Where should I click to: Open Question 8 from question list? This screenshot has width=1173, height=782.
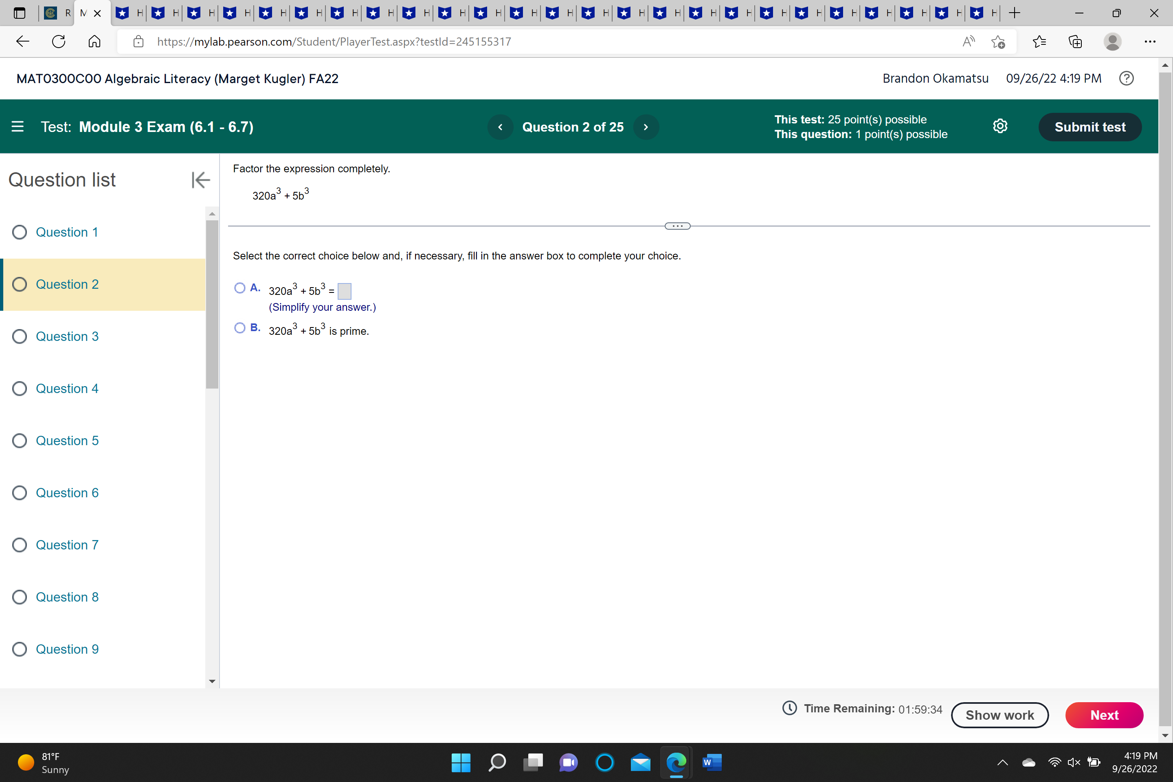click(67, 597)
